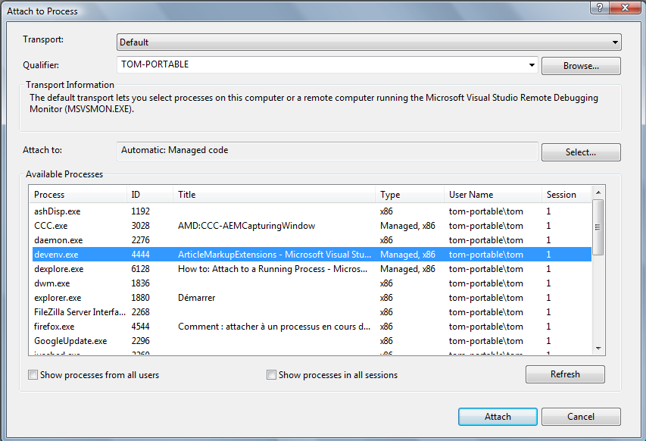Enable Show processes from all users

pos(33,375)
